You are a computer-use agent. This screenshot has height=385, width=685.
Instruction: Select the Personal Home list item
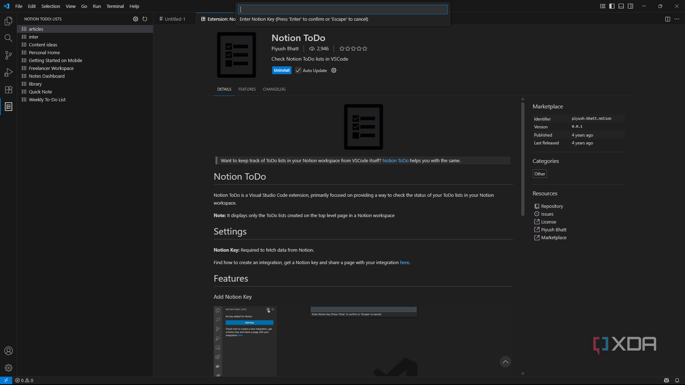click(x=85, y=52)
